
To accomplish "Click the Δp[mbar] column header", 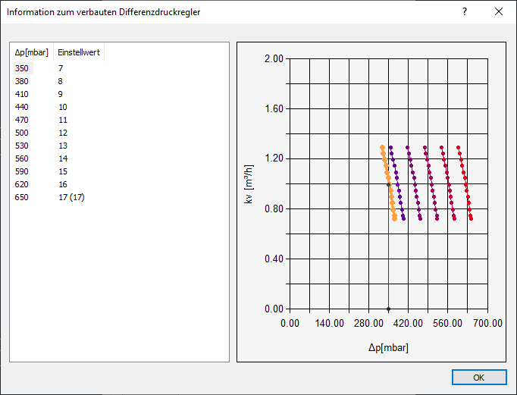I will 32,52.
